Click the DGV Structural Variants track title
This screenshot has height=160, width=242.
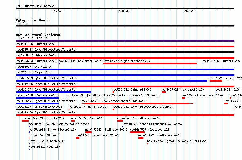(x=38, y=35)
